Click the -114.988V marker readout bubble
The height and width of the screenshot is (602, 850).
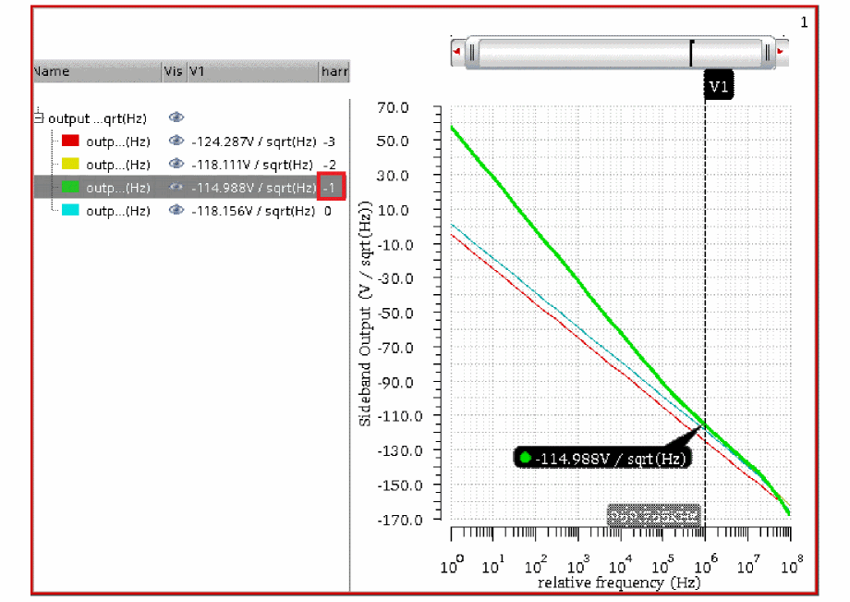click(x=602, y=459)
